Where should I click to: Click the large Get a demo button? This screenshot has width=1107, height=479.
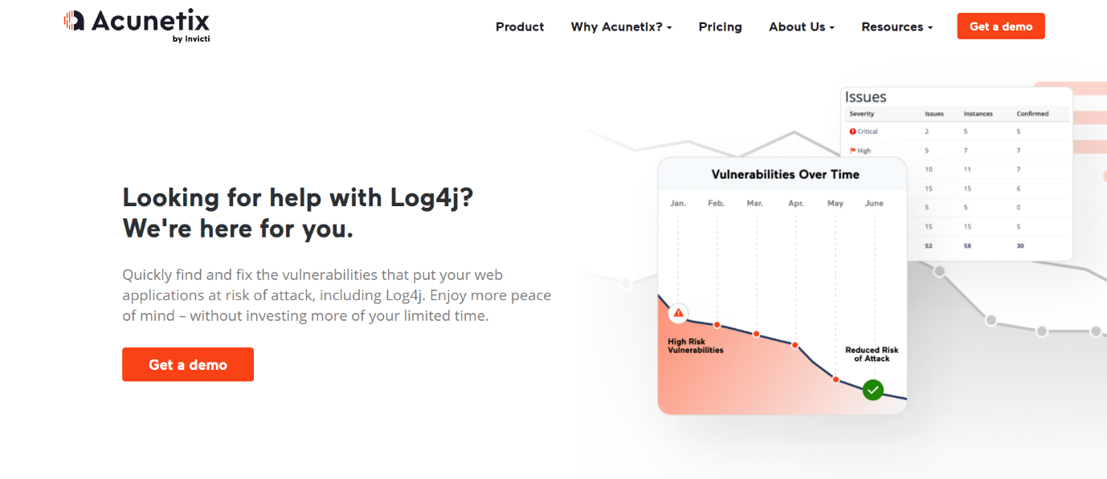(188, 364)
